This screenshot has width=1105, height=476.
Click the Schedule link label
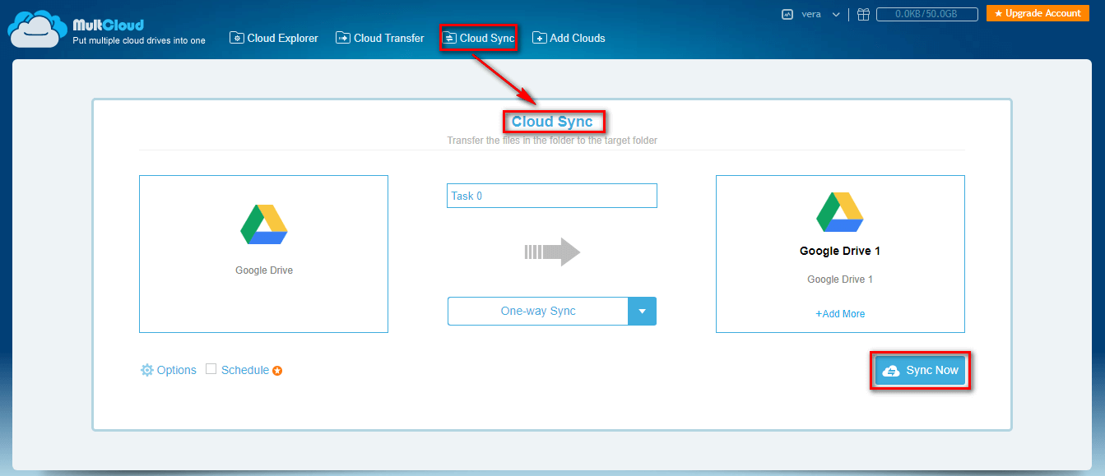(245, 370)
